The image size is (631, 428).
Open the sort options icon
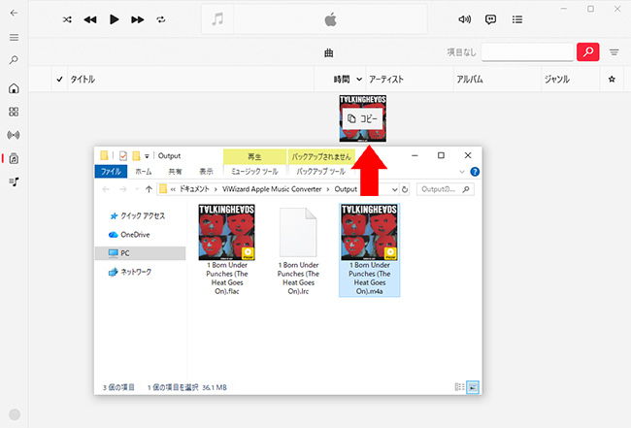(x=614, y=52)
